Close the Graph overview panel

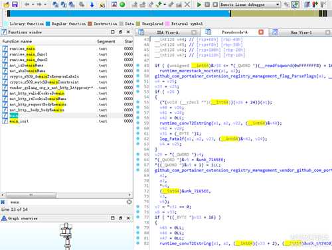(128, 218)
